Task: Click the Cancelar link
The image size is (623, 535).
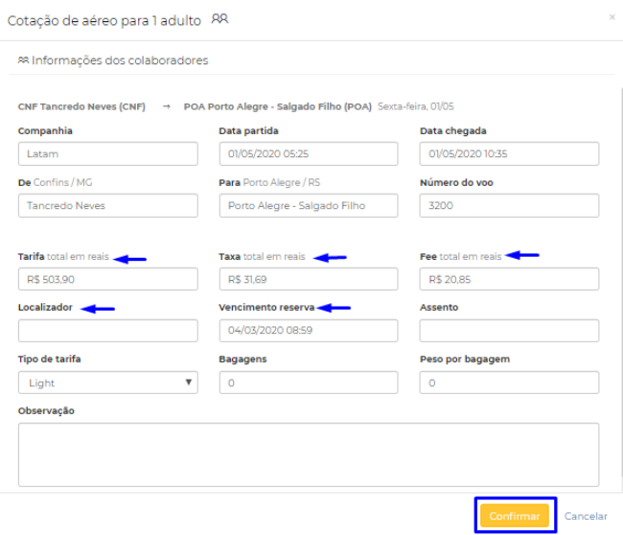Action: tap(586, 516)
